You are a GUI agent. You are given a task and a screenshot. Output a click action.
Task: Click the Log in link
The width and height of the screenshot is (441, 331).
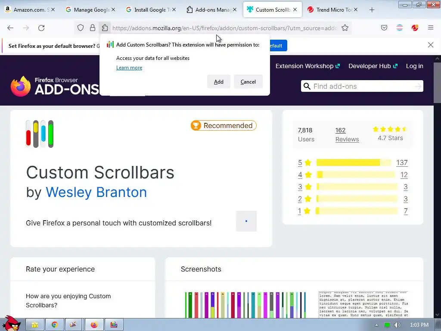(x=414, y=66)
